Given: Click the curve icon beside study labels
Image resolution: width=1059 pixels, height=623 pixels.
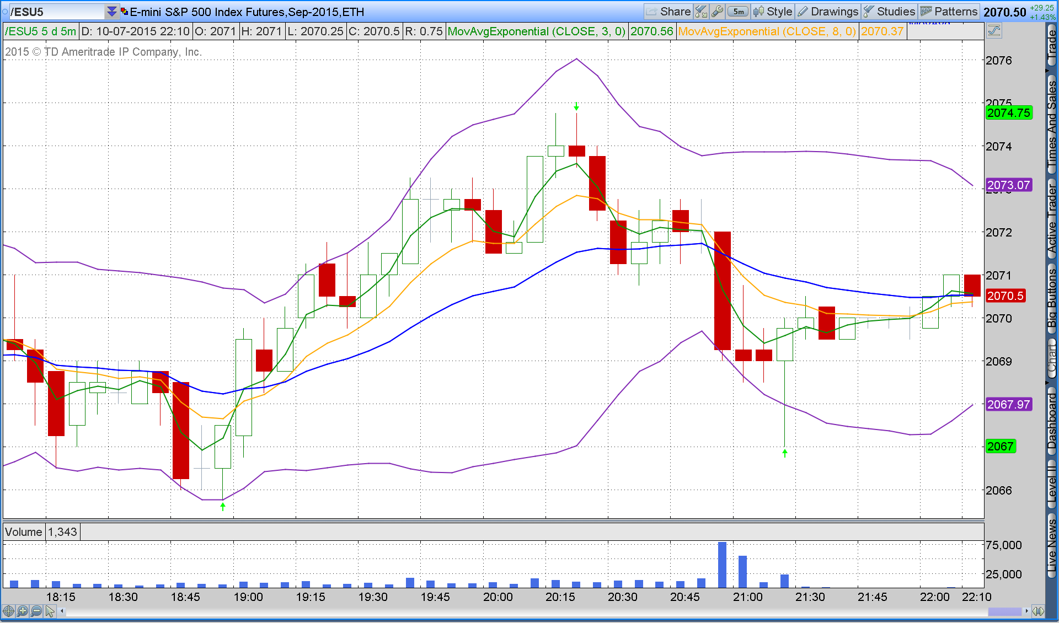Looking at the screenshot, I should 994,31.
